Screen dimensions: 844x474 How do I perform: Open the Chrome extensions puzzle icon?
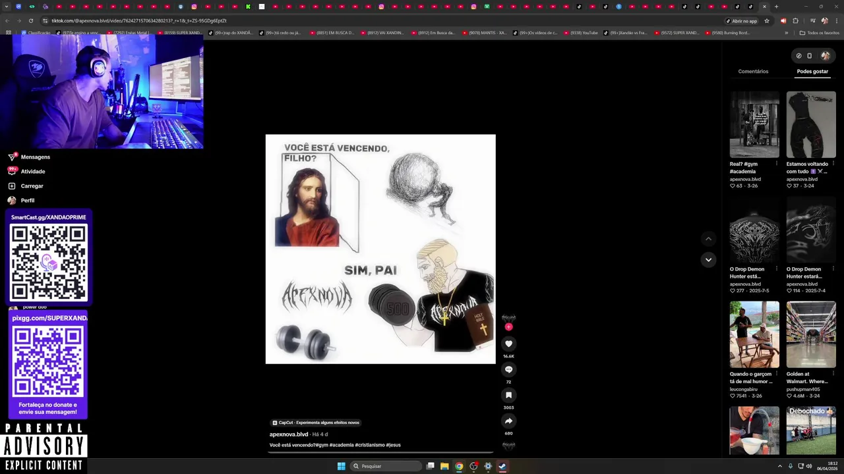click(x=795, y=21)
